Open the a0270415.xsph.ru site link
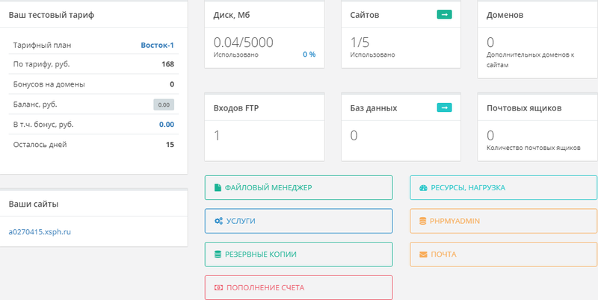The width and height of the screenshot is (598, 300). 40,231
